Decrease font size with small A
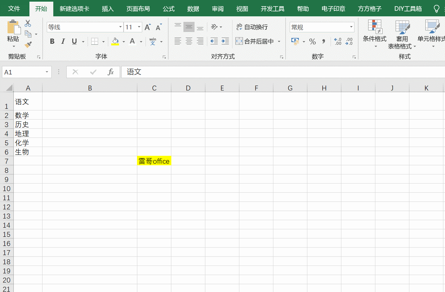Viewport: 445px width, 292px height. coord(159,27)
